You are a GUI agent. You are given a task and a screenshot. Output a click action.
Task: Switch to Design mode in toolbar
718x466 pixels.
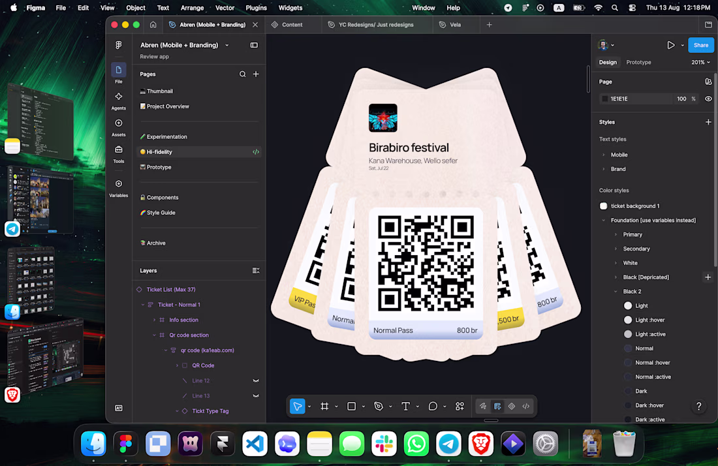[x=497, y=406]
